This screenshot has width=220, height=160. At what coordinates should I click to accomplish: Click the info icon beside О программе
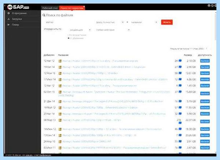tap(9, 13)
